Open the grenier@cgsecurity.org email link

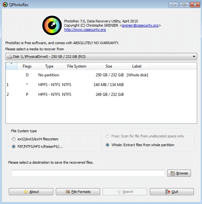(x=140, y=25)
